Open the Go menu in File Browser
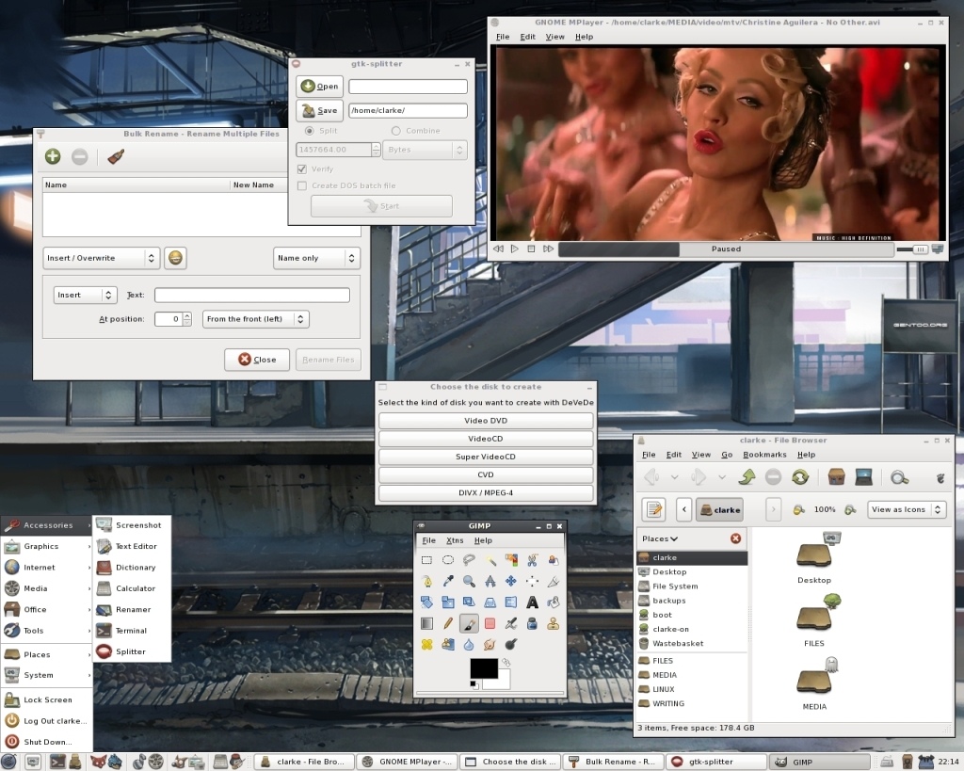 [727, 455]
